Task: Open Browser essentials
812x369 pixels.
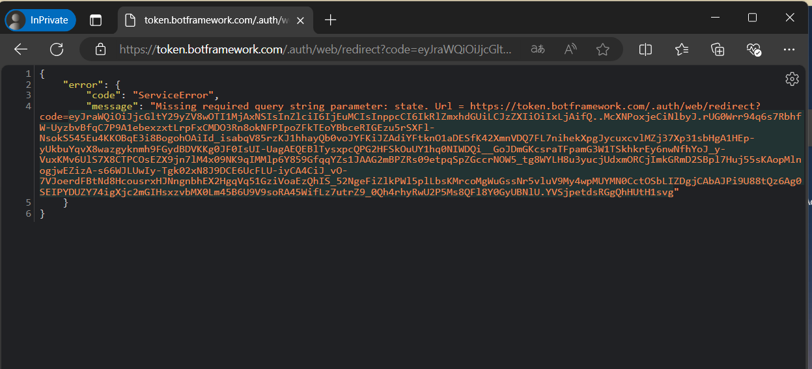Action: [x=753, y=49]
